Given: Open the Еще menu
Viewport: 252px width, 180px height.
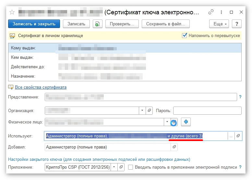Looking at the screenshot, I should (x=219, y=24).
